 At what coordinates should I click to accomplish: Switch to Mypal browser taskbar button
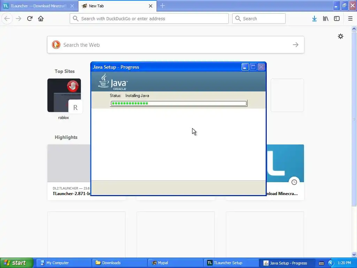point(175,263)
